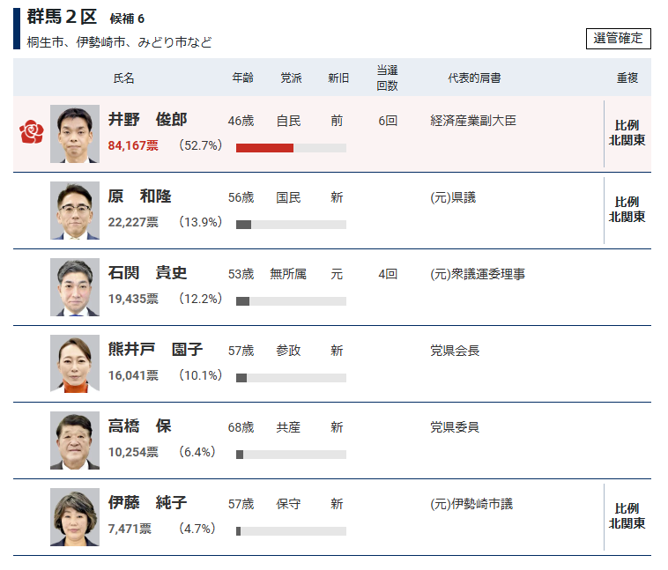
Task: Open 伊藤 純子's portrait thumbnail
Action: click(75, 517)
